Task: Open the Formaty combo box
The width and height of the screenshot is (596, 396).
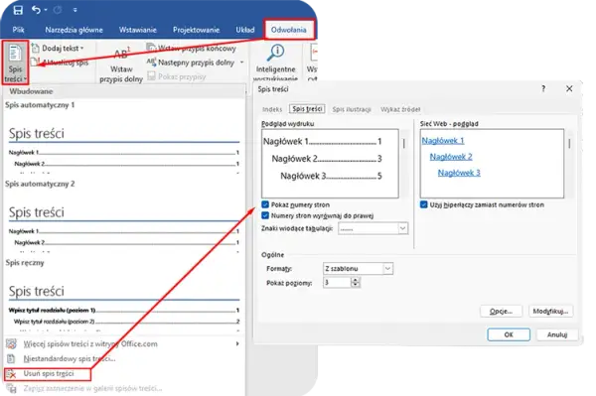Action: coord(358,269)
